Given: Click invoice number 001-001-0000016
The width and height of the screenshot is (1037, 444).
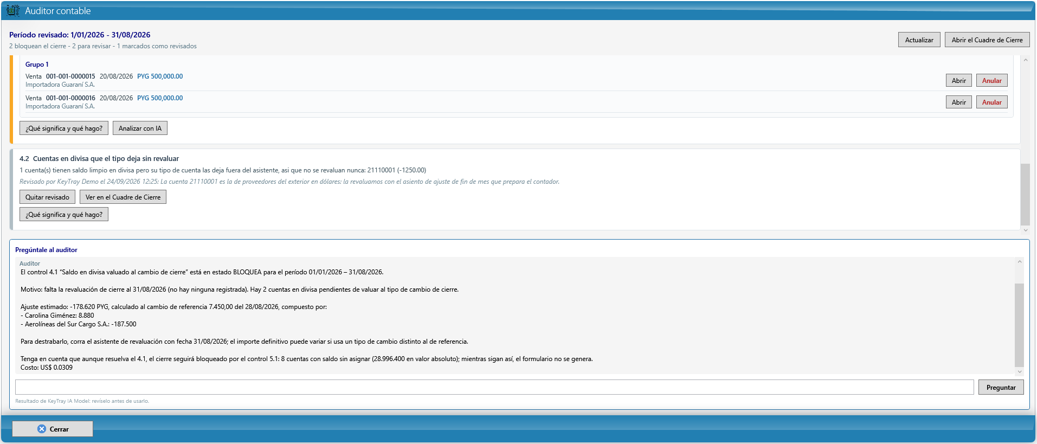Looking at the screenshot, I should tap(70, 98).
